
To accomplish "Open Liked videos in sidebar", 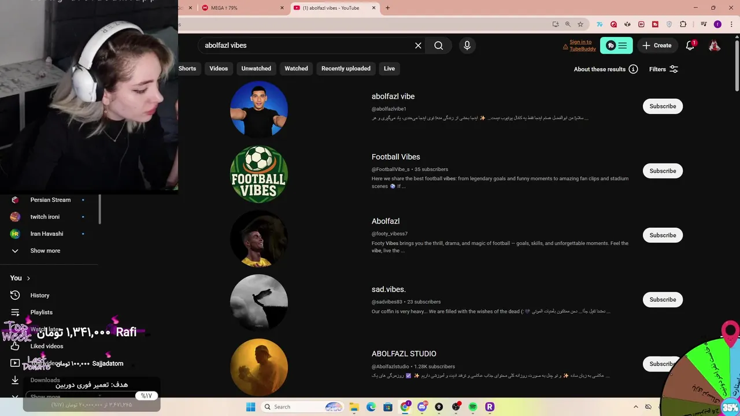I will tap(47, 347).
